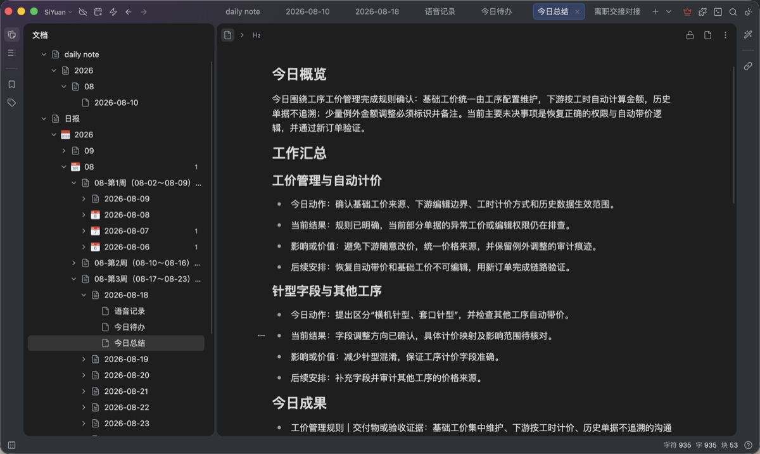This screenshot has height=454, width=760.
Task: Click the cloud sync disabled icon
Action: click(83, 12)
